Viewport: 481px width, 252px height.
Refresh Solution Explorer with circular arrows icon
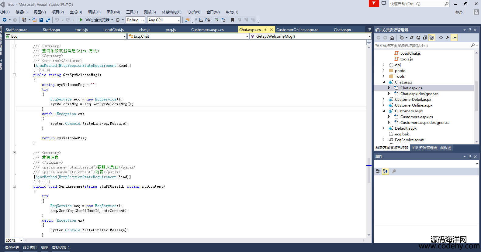pyautogui.click(x=418, y=38)
